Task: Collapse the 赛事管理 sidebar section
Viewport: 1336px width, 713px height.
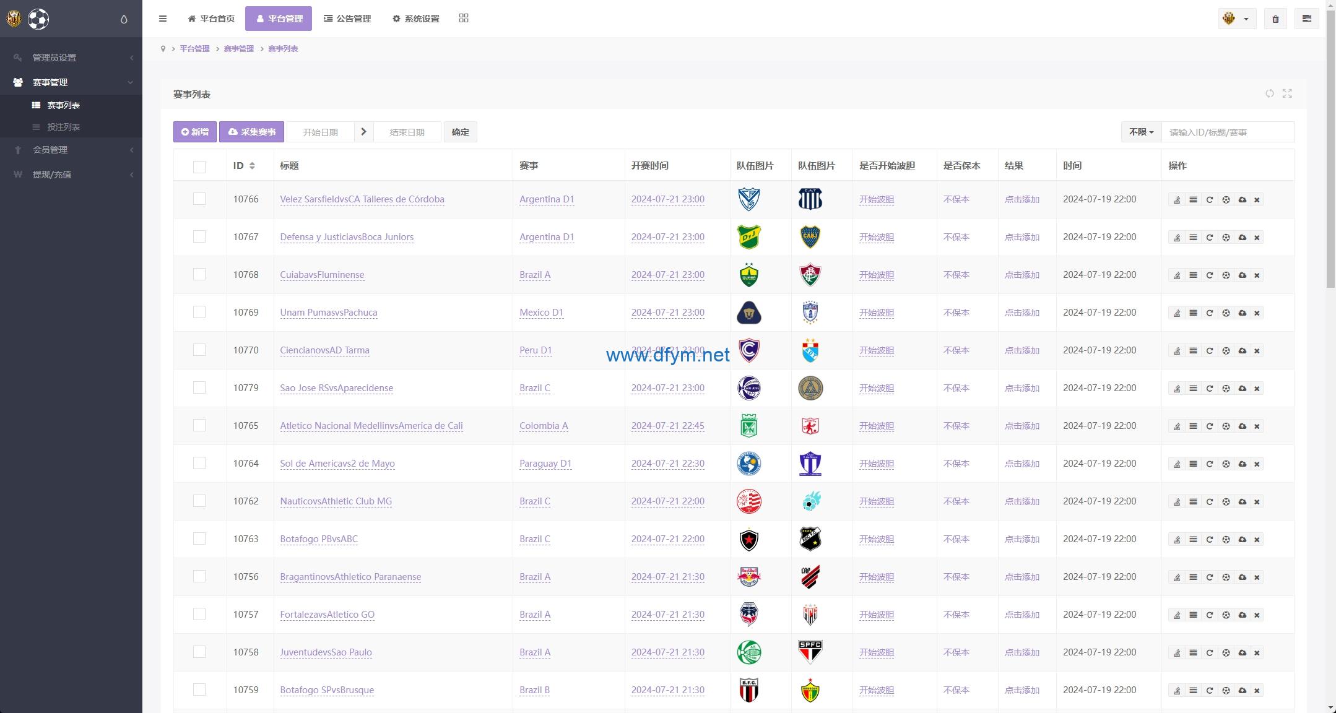Action: [x=71, y=82]
